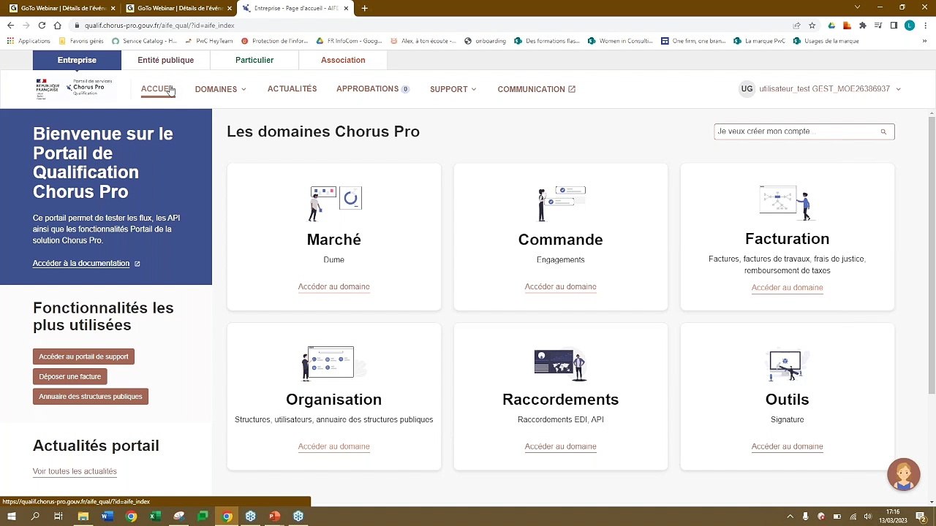936x526 pixels.
Task: Click Accéder au domaine under Outils
Action: 787,446
